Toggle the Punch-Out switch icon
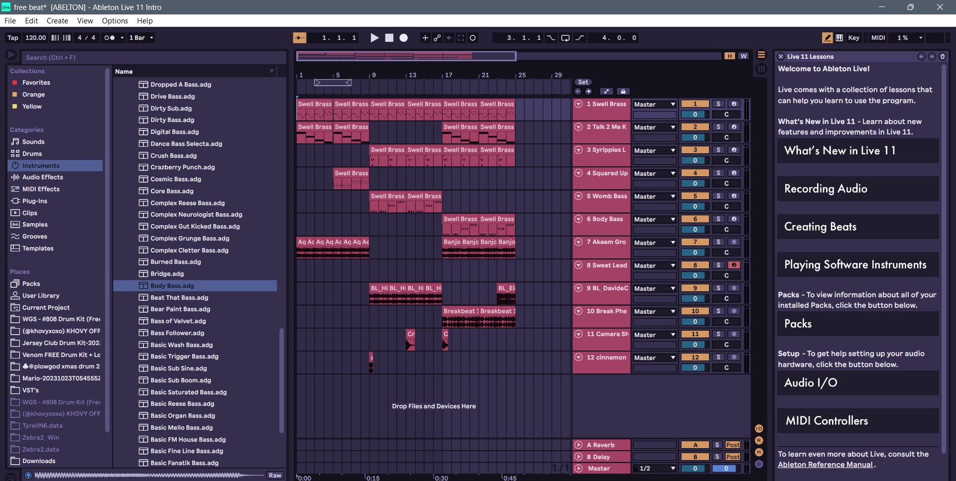This screenshot has height=481, width=956. (x=580, y=38)
